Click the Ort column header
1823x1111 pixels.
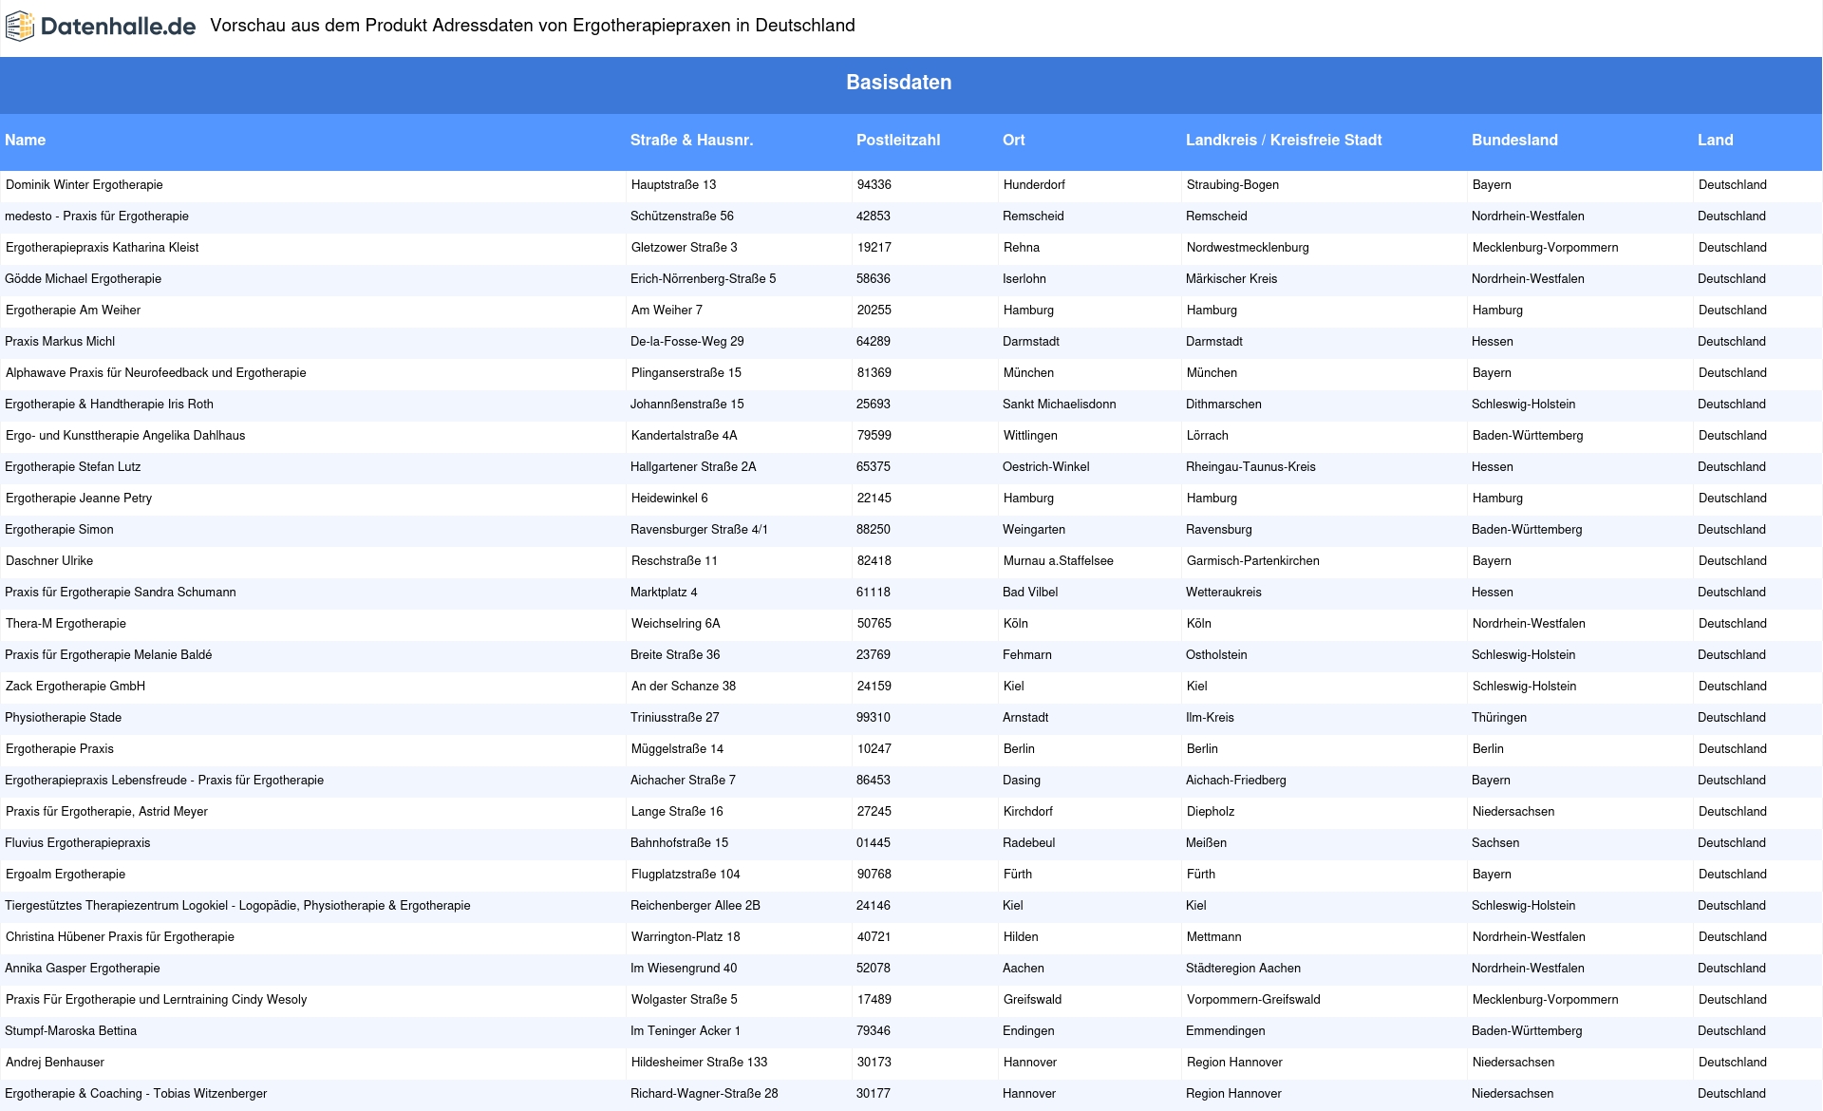coord(1014,141)
